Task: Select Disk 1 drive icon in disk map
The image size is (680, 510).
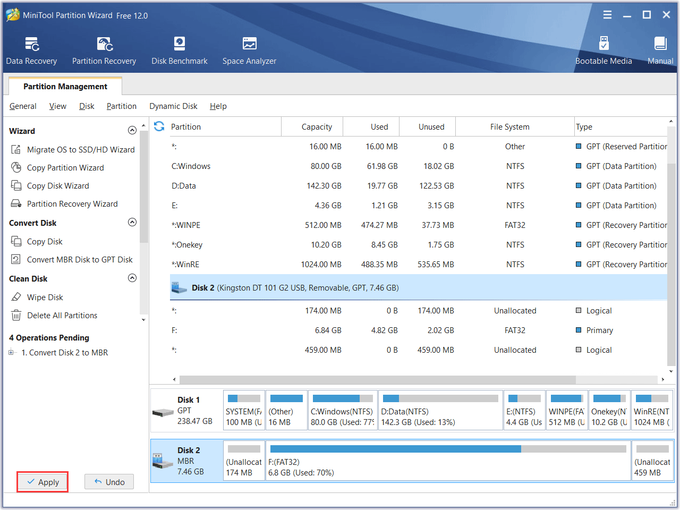Action: click(x=163, y=412)
